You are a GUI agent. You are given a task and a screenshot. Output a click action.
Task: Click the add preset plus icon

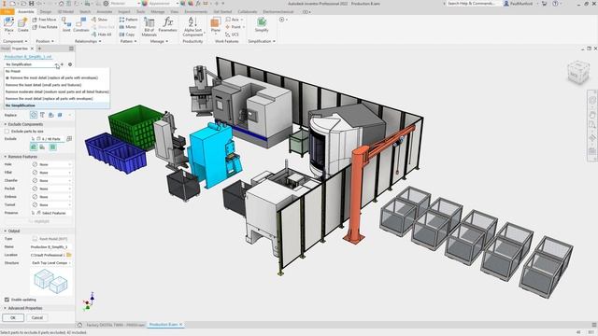[63, 64]
